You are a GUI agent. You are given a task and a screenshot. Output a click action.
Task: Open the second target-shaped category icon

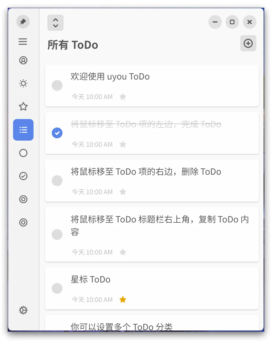[23, 222]
